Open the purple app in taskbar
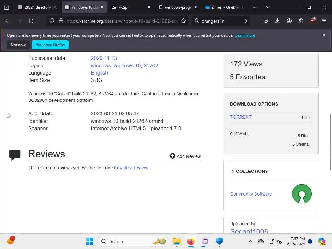 click(205, 241)
